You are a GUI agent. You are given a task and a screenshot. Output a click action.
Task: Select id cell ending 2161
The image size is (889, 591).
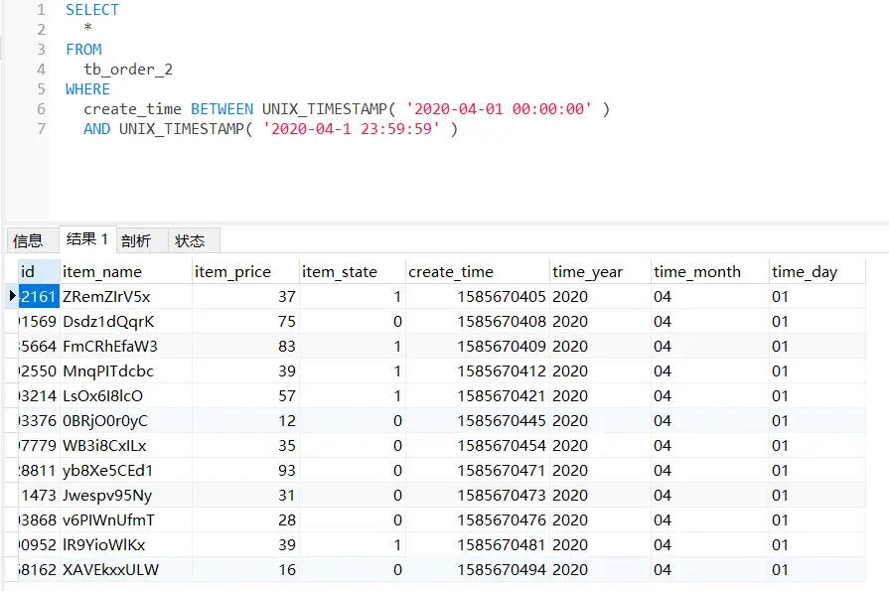point(39,297)
